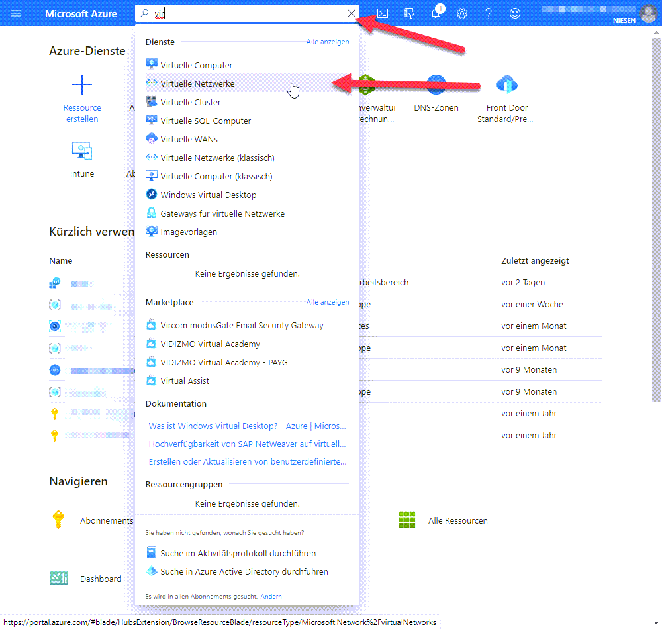The width and height of the screenshot is (662, 629).
Task: Select Virtuelle Cluster search result
Action: pos(247,102)
